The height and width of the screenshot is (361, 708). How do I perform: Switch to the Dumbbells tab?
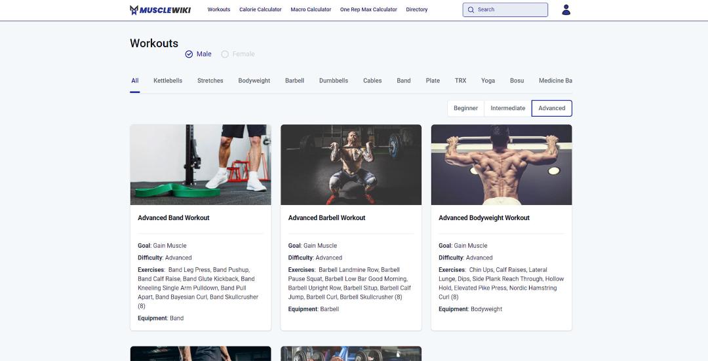[333, 81]
